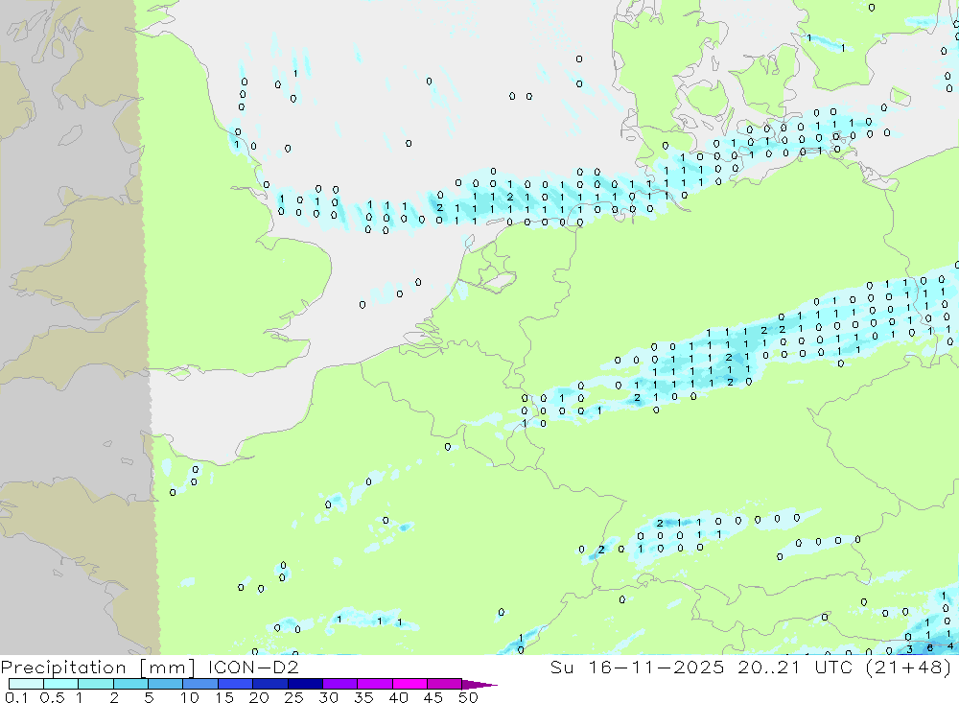Select the 15–20 mm legend color swatch
Image resolution: width=959 pixels, height=703 pixels.
tap(236, 684)
